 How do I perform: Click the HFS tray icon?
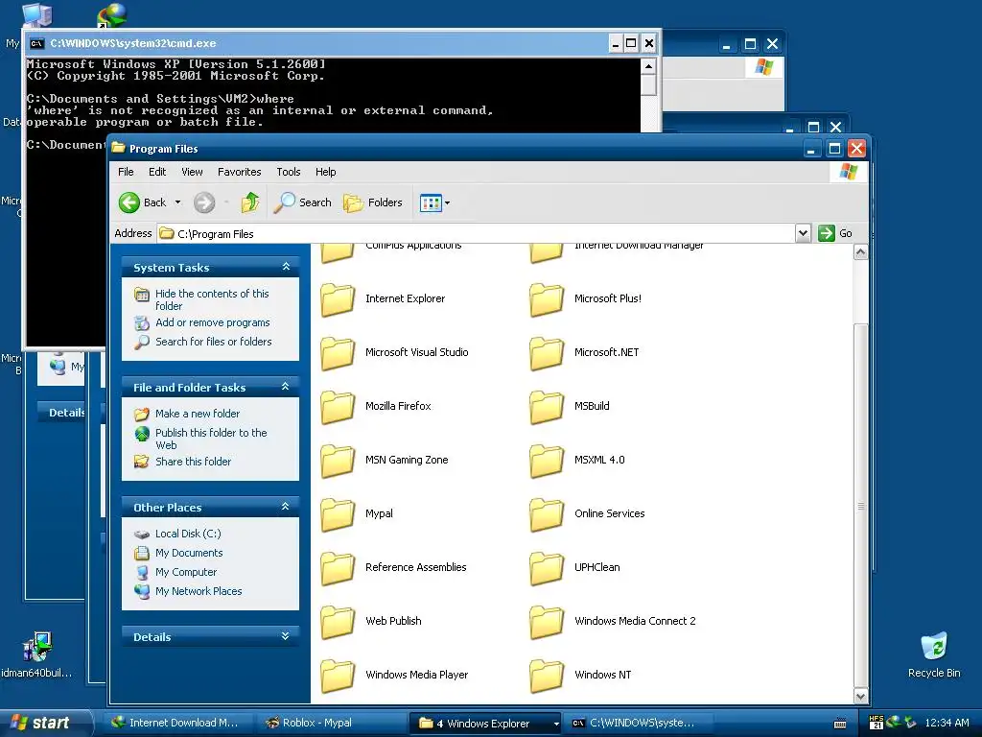point(877,723)
